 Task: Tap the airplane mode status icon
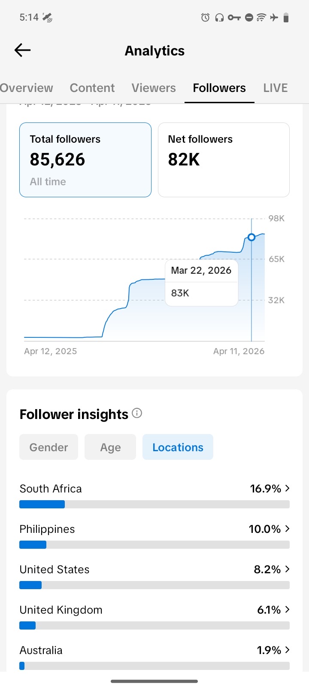[274, 18]
